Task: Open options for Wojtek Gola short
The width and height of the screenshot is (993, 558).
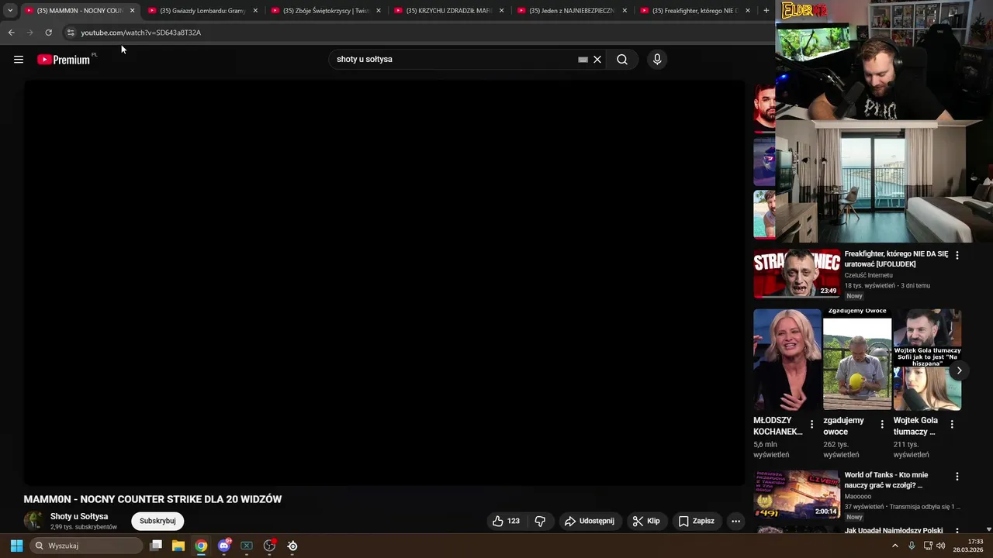Action: click(952, 424)
